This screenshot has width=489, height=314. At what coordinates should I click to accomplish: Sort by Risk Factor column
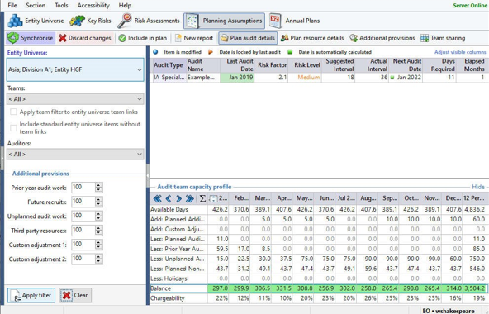(x=272, y=65)
